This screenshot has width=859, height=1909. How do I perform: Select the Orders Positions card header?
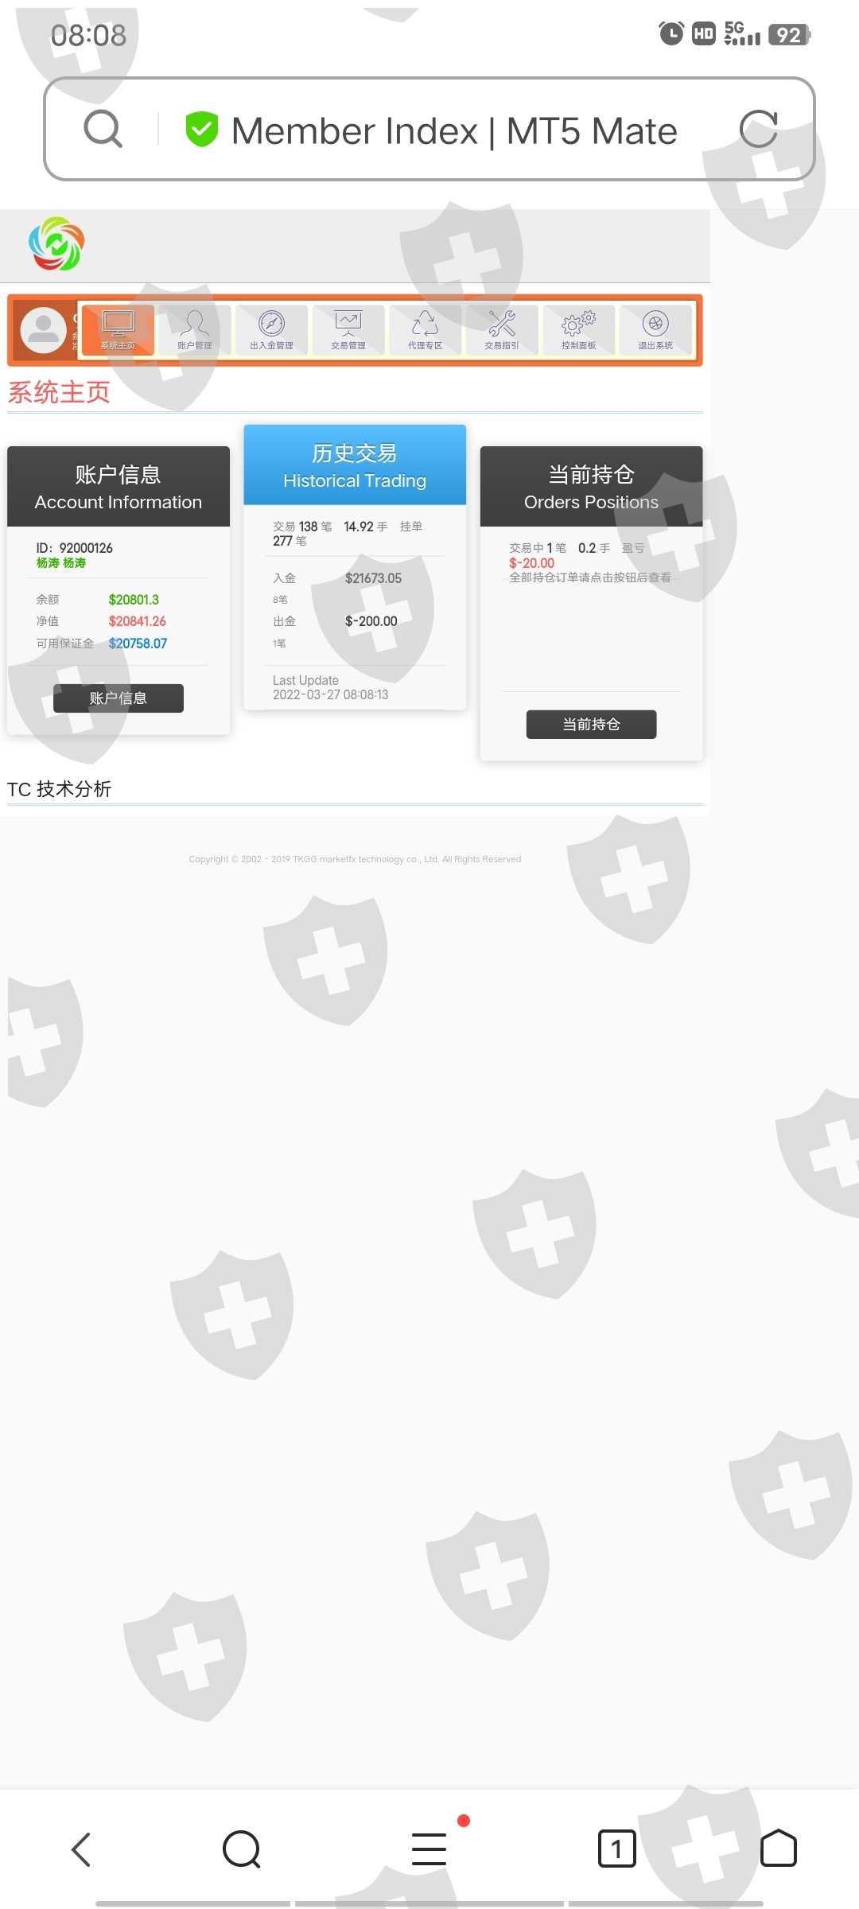pyautogui.click(x=591, y=487)
